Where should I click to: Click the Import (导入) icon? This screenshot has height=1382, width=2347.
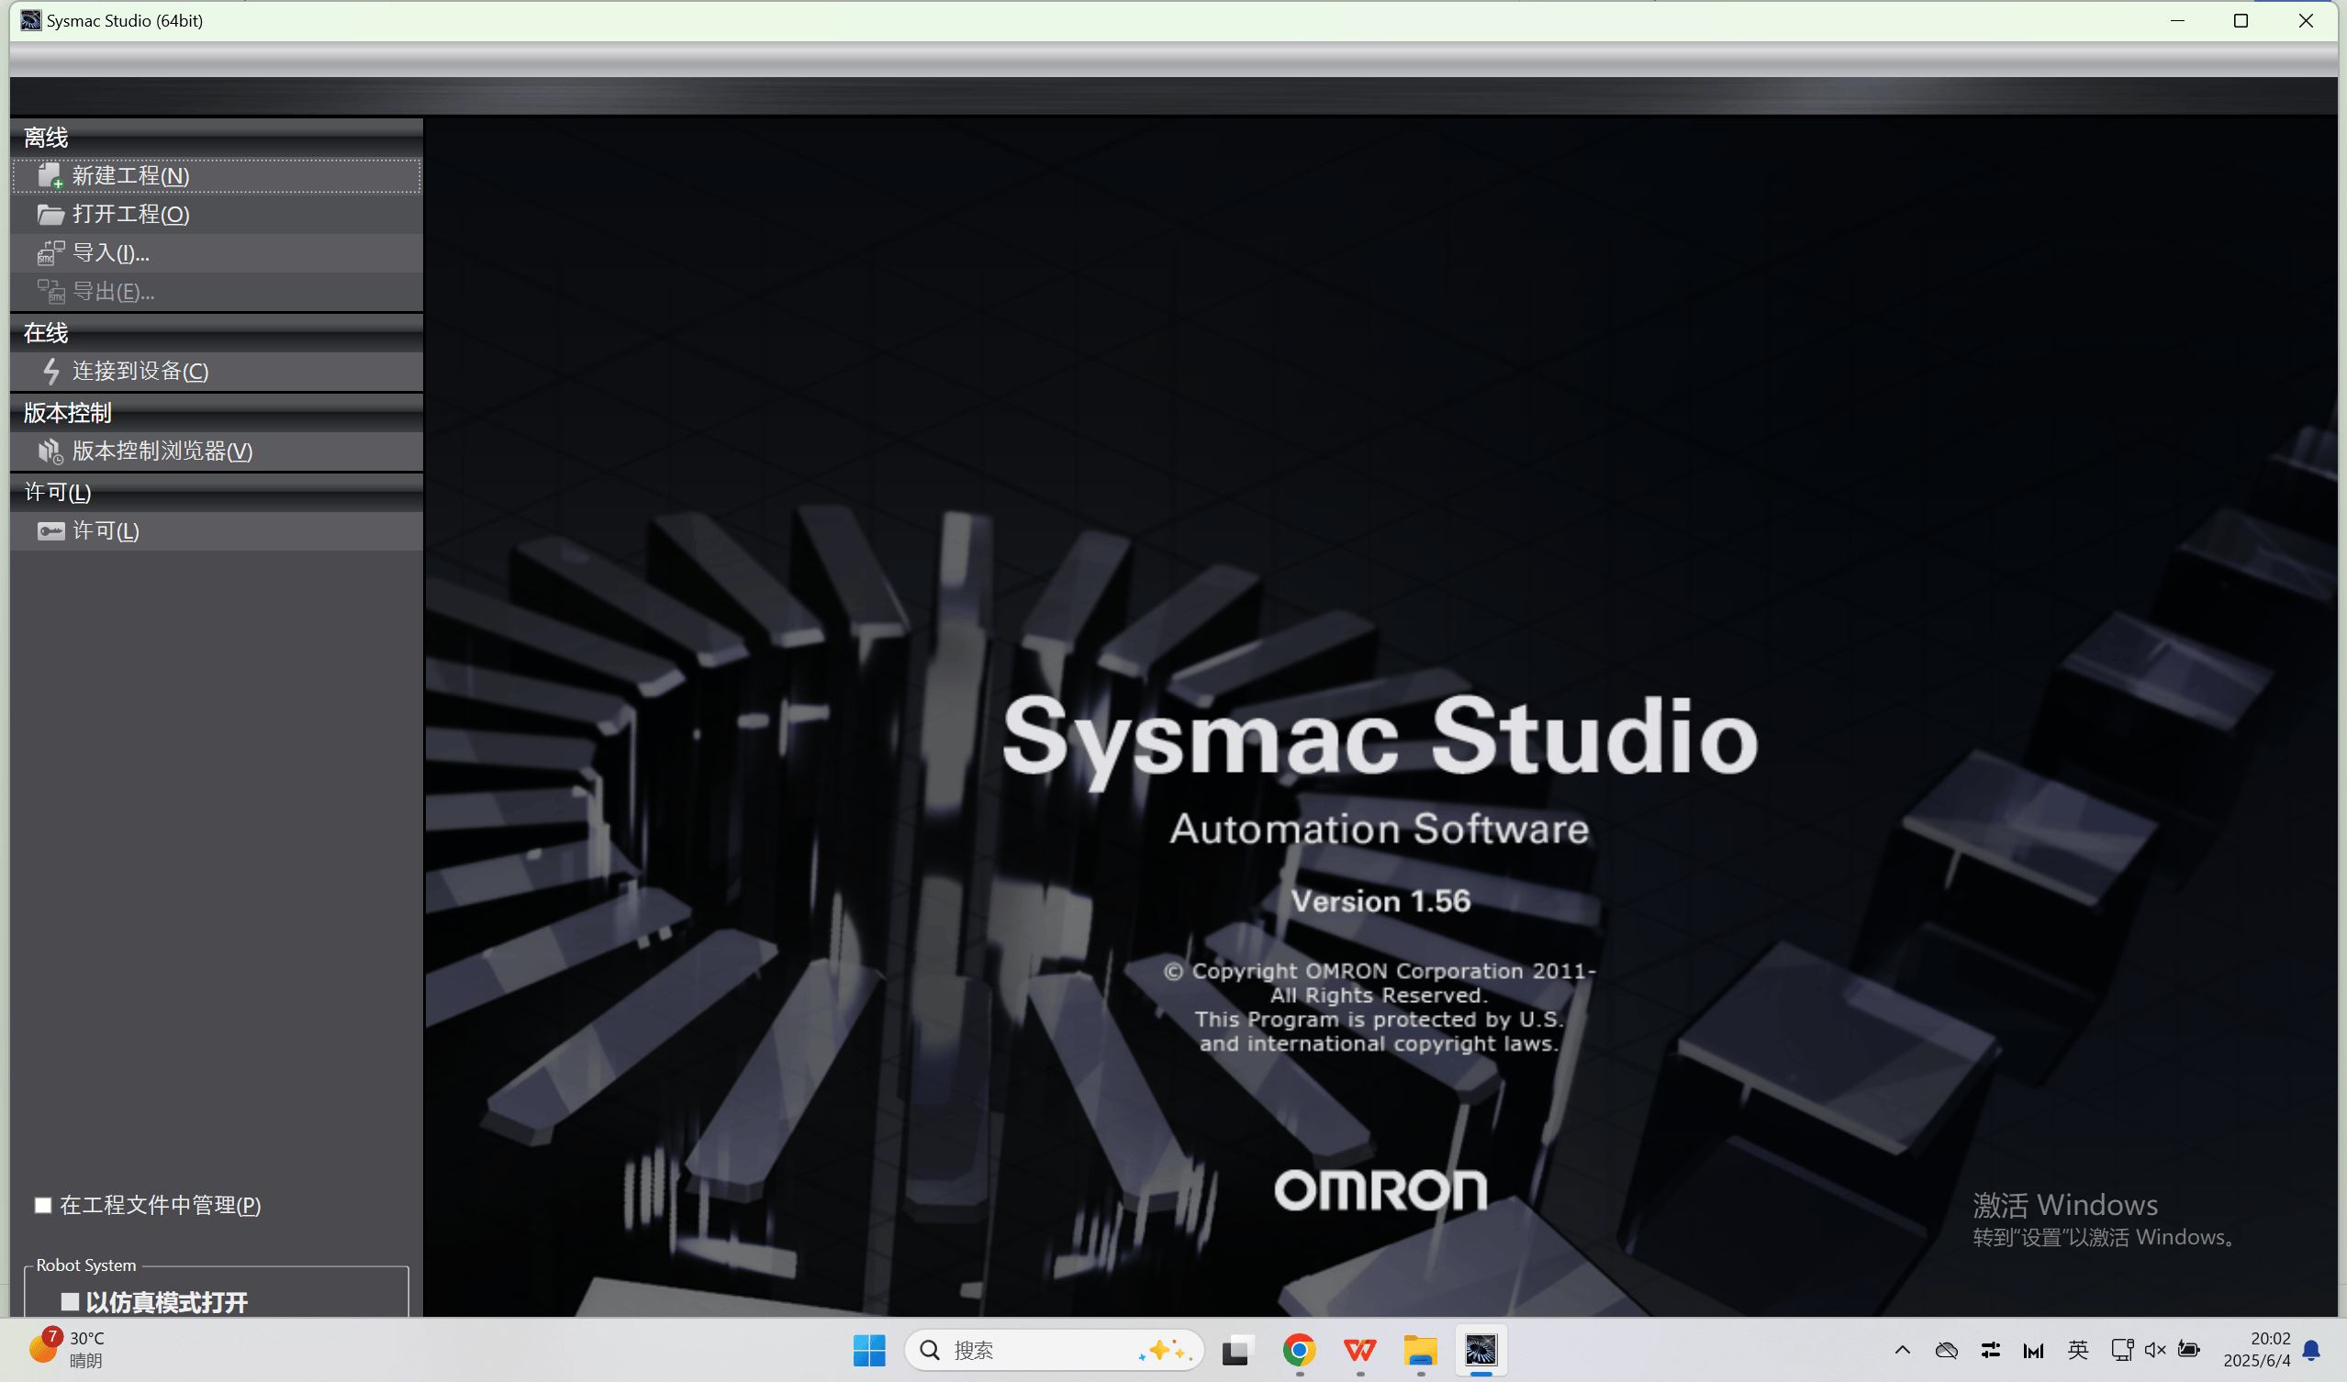(x=50, y=253)
